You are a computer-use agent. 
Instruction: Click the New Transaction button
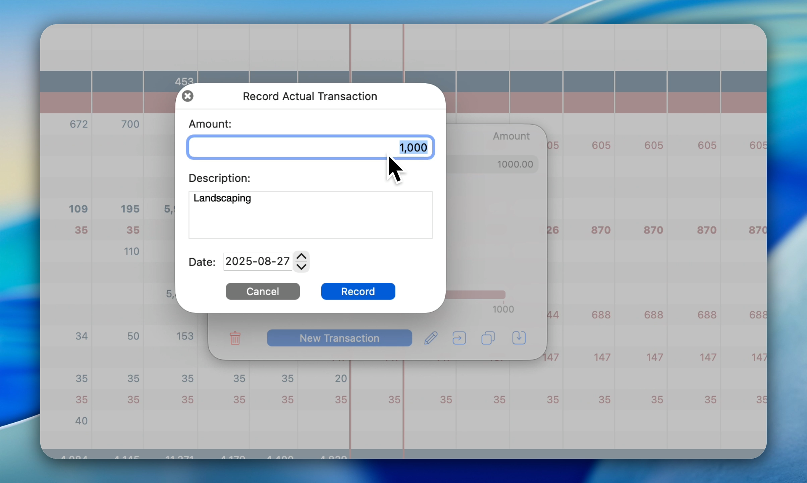(339, 338)
